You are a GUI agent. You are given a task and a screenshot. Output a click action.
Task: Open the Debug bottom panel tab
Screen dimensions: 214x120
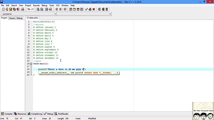48,114
